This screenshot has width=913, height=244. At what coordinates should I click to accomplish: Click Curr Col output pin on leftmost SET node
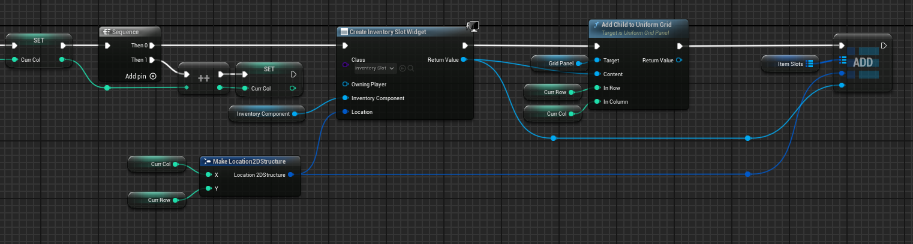coord(62,59)
